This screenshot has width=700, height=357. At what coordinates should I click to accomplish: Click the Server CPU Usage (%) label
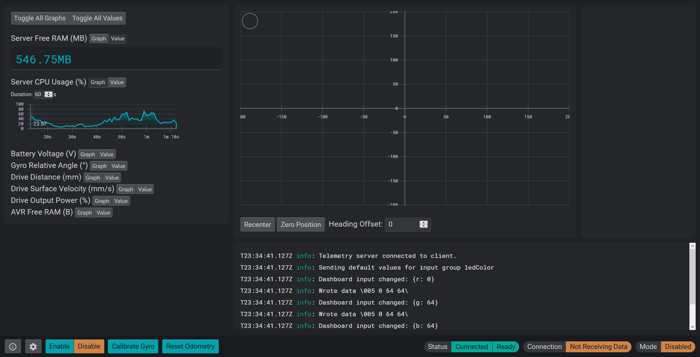[48, 82]
